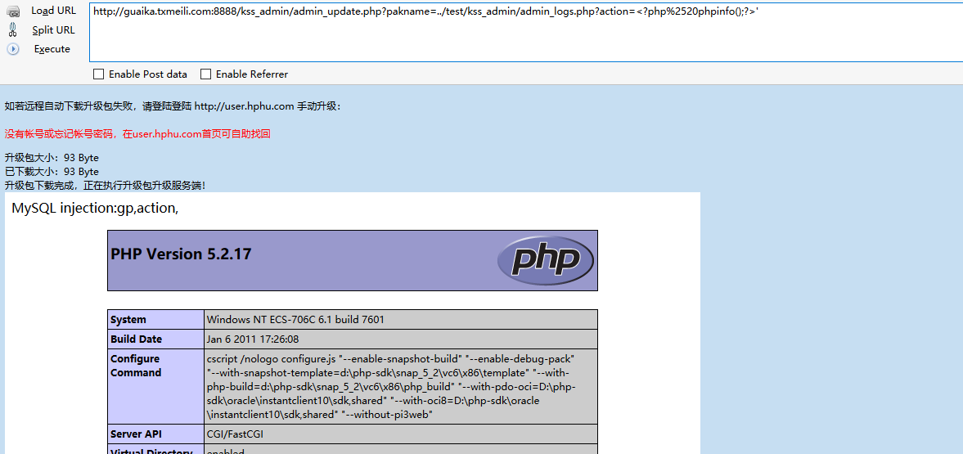Click the 'PHP Version 5.2.17' heading
The image size is (963, 454).
click(x=181, y=254)
